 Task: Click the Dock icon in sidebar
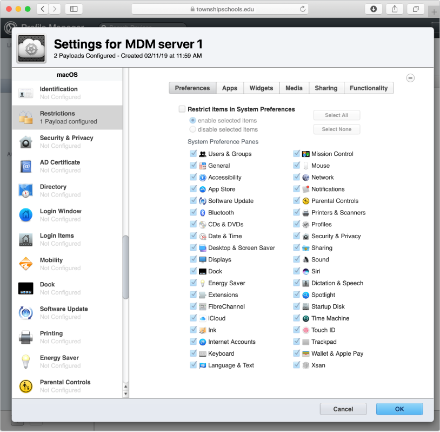pos(25,289)
